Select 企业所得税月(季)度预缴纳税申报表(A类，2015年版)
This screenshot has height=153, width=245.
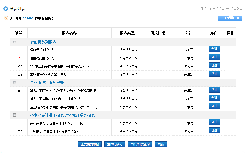pos(65,107)
